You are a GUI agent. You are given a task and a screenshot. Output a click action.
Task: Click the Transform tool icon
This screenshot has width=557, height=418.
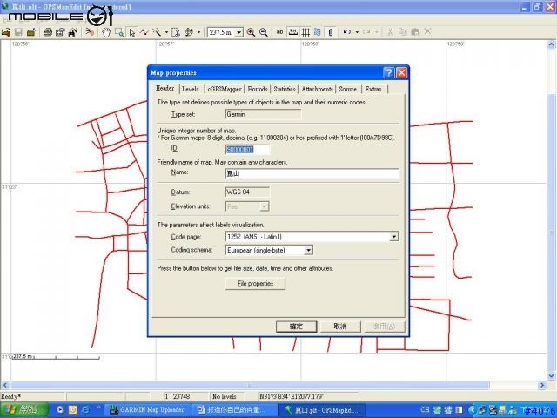click(x=189, y=32)
